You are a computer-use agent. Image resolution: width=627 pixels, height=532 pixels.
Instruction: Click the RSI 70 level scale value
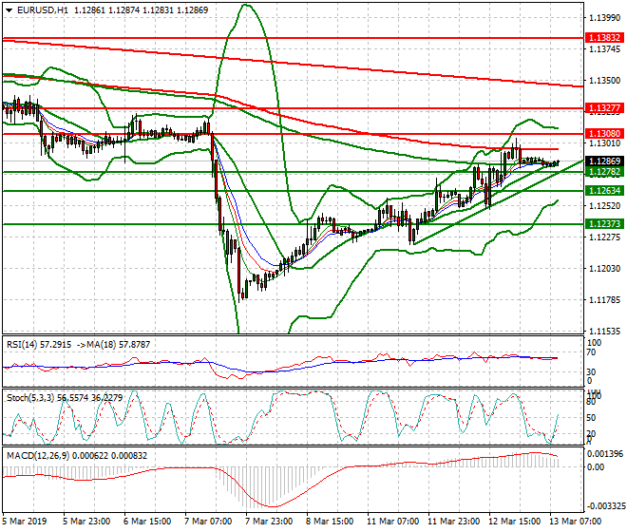(x=591, y=352)
